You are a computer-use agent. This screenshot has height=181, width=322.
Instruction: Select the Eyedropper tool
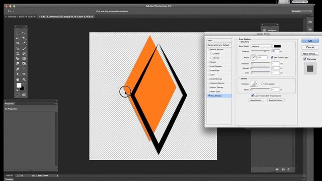pyautogui.click(x=24, y=43)
